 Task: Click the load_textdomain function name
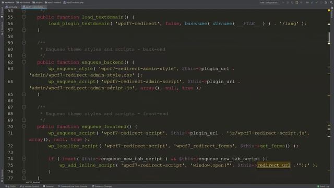pyautogui.click(x=102, y=17)
